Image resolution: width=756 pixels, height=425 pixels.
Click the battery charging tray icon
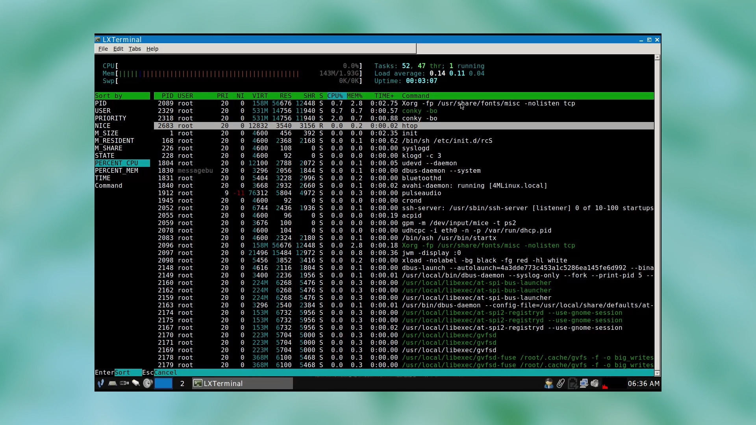coord(572,383)
